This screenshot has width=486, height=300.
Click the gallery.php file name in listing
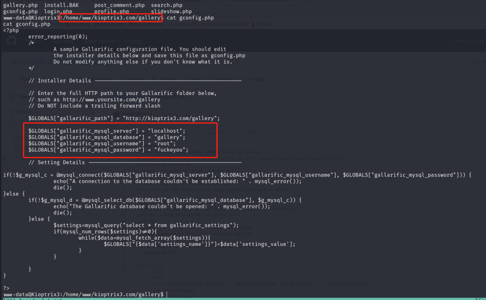[20, 5]
